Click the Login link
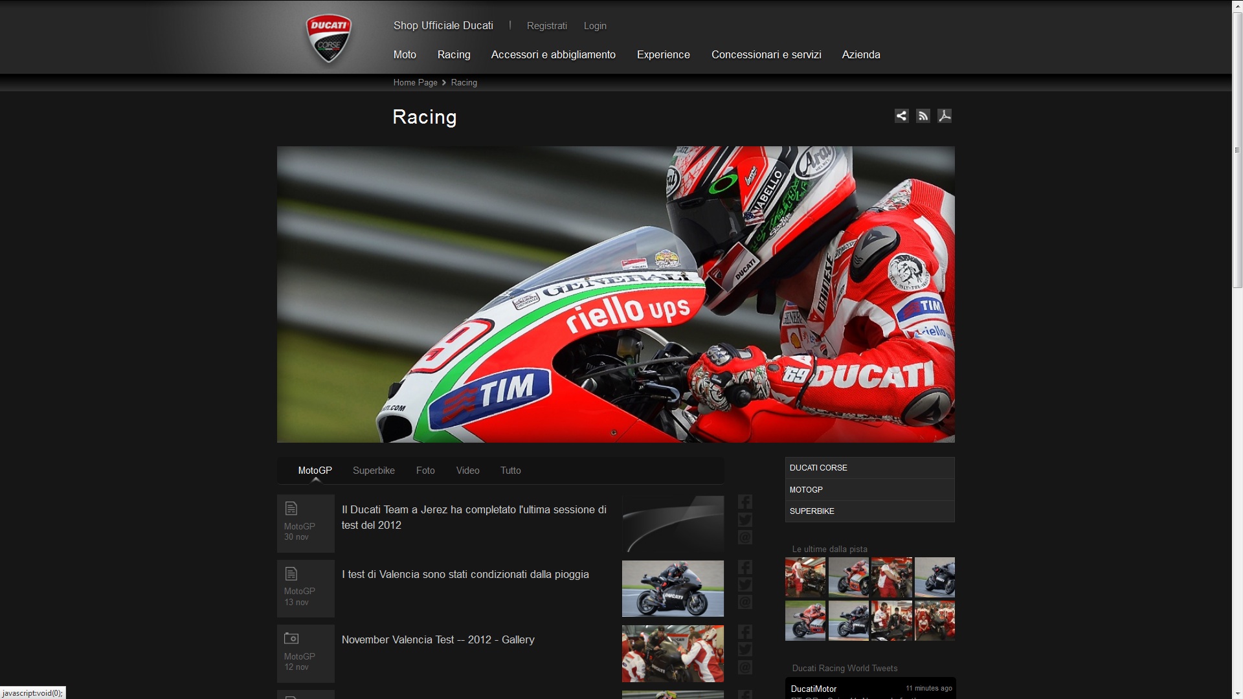The height and width of the screenshot is (699, 1243). tap(594, 26)
